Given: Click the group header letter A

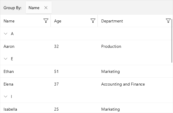Looking at the screenshot, I should click(x=12, y=34).
